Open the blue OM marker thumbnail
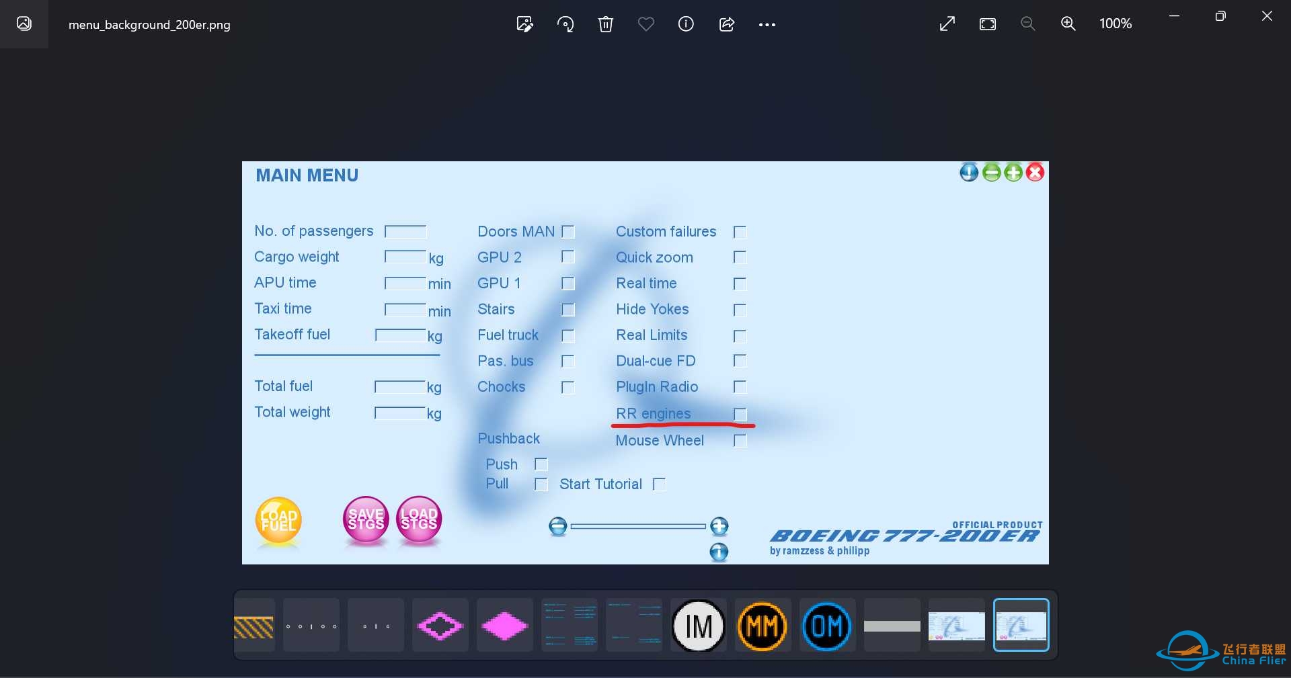This screenshot has height=678, width=1291. [827, 626]
